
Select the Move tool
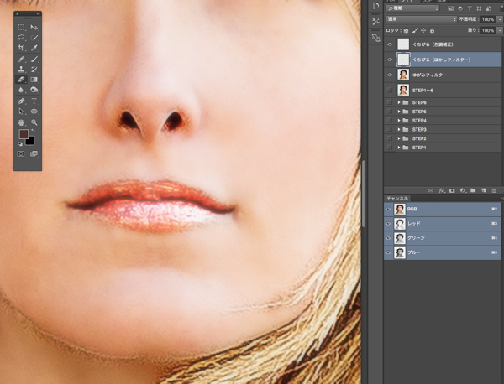click(34, 28)
